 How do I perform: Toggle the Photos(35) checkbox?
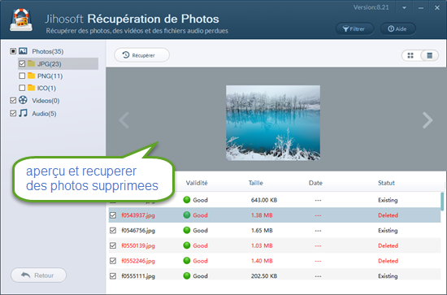point(13,51)
